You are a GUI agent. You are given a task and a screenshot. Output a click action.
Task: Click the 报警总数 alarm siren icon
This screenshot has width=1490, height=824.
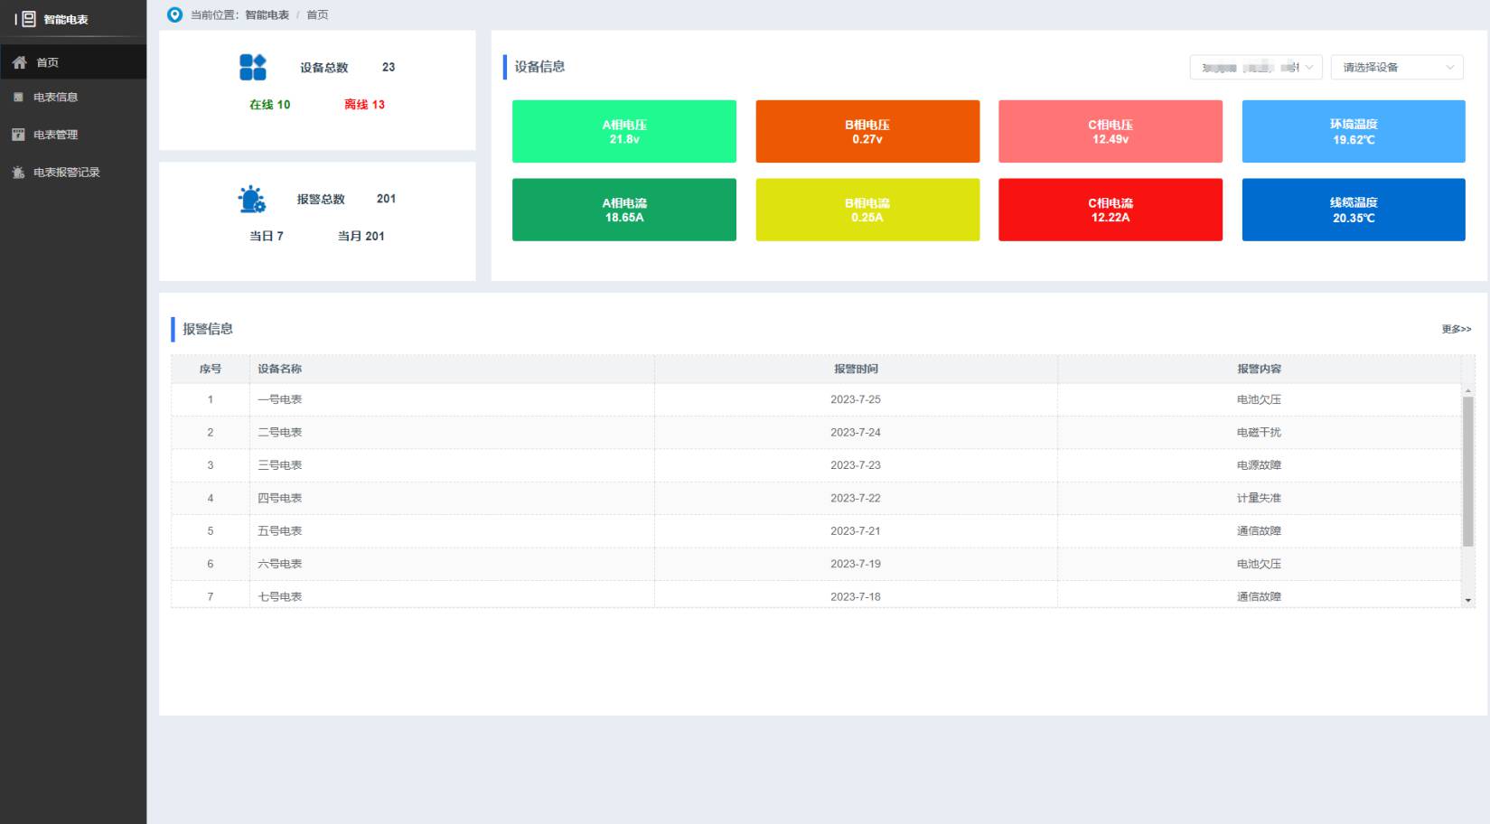pyautogui.click(x=252, y=200)
